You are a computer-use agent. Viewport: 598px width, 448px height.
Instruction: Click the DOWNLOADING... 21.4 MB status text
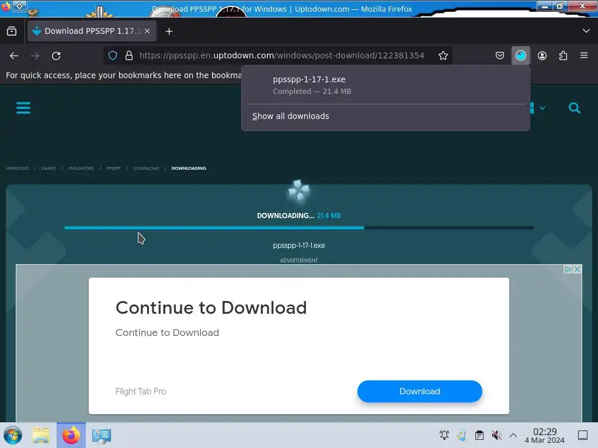click(298, 216)
